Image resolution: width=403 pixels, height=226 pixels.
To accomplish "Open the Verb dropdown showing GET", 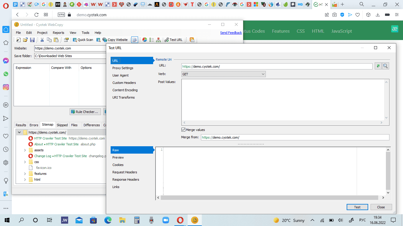I will coord(224,74).
